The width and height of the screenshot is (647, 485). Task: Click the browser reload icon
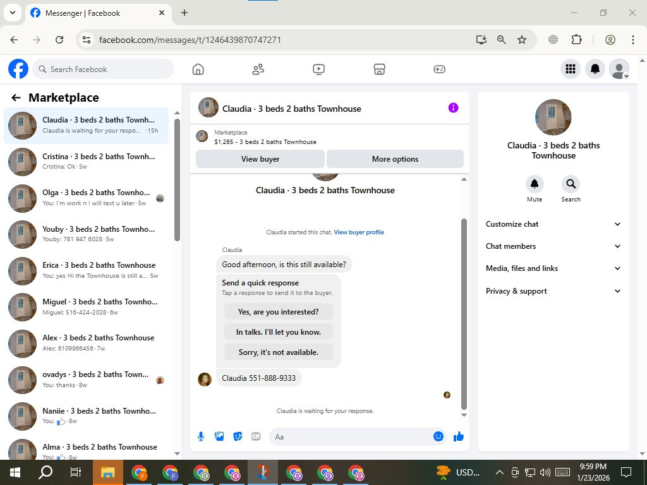tap(59, 40)
